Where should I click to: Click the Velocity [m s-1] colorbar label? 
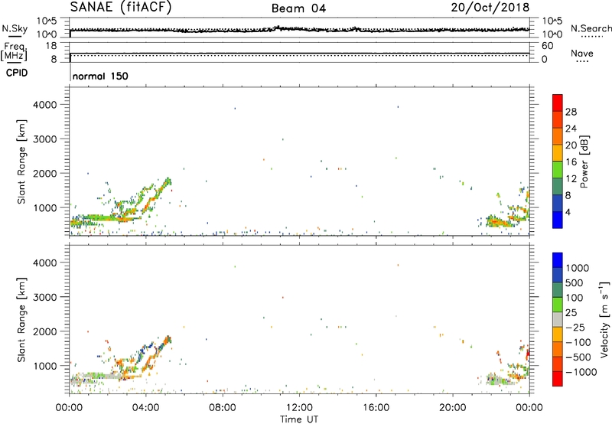pyautogui.click(x=605, y=319)
